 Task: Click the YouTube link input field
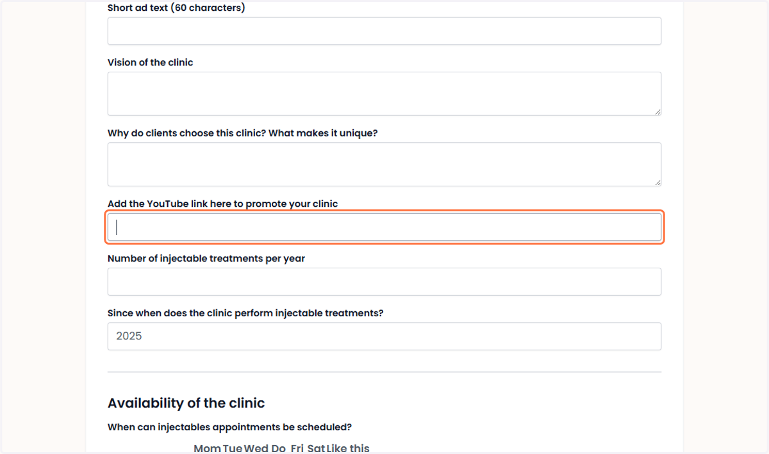pos(384,227)
